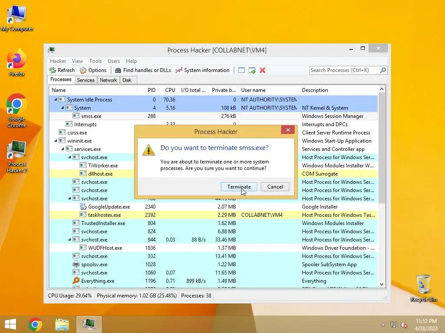Click the CPU Usage status bar entry

[70, 296]
